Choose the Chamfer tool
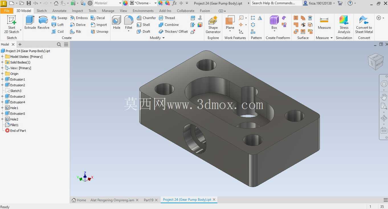The height and width of the screenshot is (209, 388). (146, 18)
